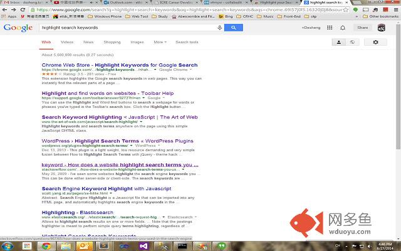Viewport: 401px width, 251px height.
Task: Expand the arrow beside stackoverflow.com result URL
Action: pos(183,169)
